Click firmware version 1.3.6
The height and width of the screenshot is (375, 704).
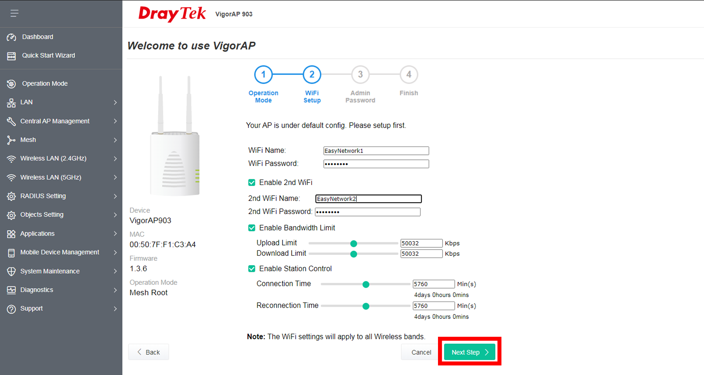(x=138, y=269)
